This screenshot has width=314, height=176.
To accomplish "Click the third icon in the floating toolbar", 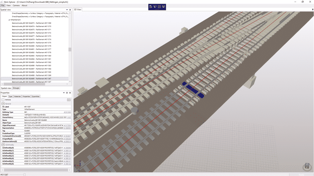I will [x=159, y=7].
